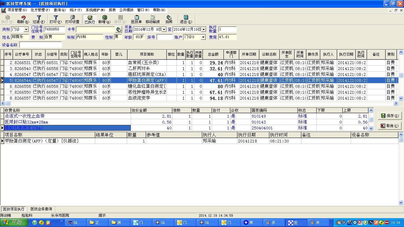Image resolution: width=404 pixels, height=227 pixels.
Task: Switch to the 医技业务查询 tab
Action: [41, 209]
